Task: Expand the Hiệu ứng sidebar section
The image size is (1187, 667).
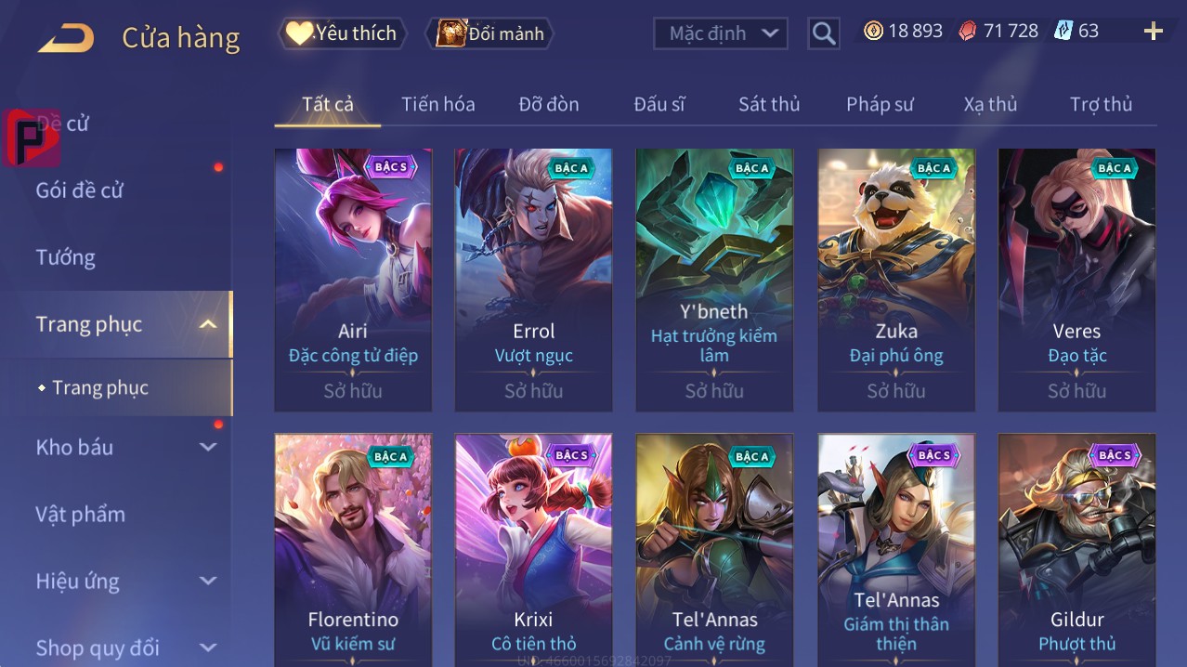Action: click(x=208, y=582)
